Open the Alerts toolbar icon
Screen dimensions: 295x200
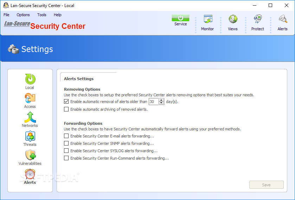pyautogui.click(x=283, y=19)
